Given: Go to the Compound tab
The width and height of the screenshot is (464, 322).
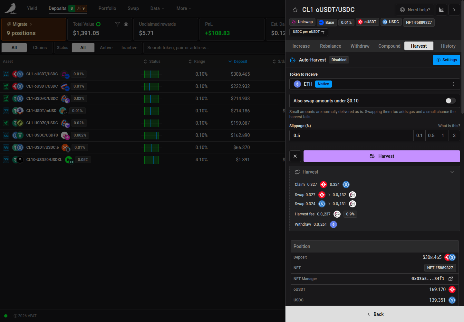Looking at the screenshot, I should pos(389,46).
